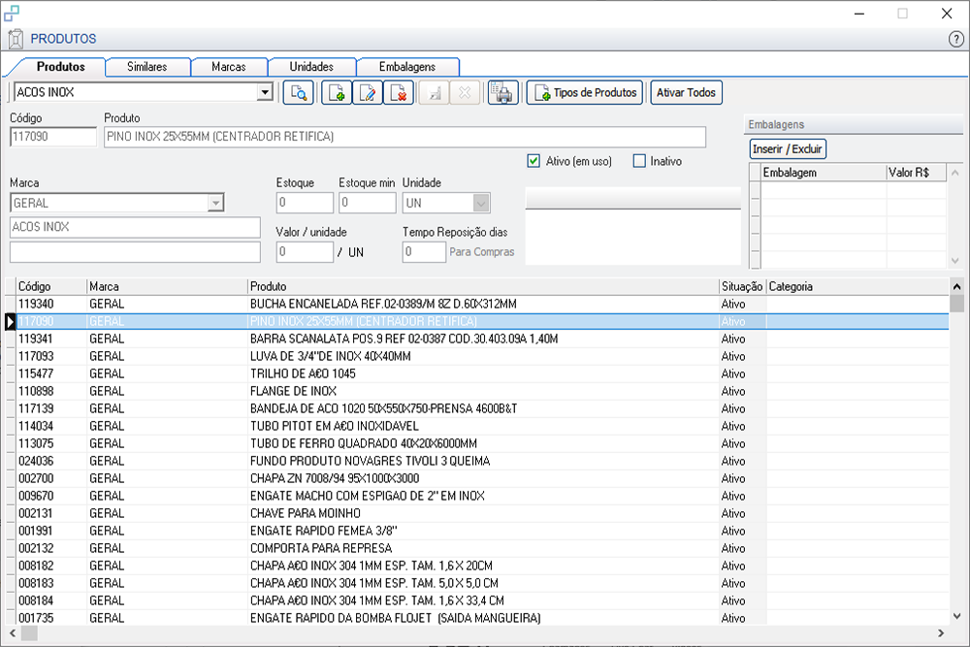
Task: Click the PRODUTOS header icon
Action: pyautogui.click(x=16, y=39)
